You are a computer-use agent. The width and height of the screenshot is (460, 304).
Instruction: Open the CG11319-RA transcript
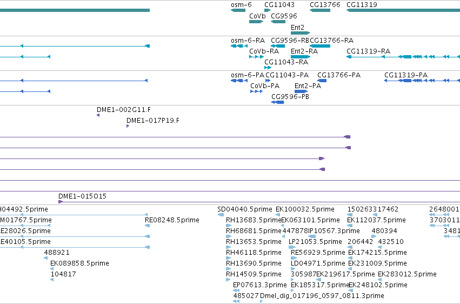pos(403,57)
